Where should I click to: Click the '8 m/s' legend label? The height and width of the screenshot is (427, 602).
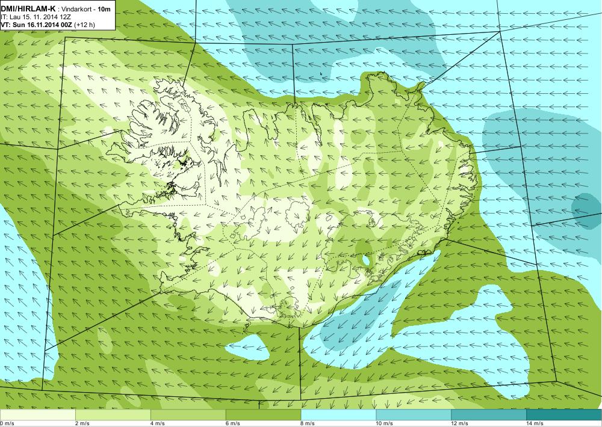(308, 423)
